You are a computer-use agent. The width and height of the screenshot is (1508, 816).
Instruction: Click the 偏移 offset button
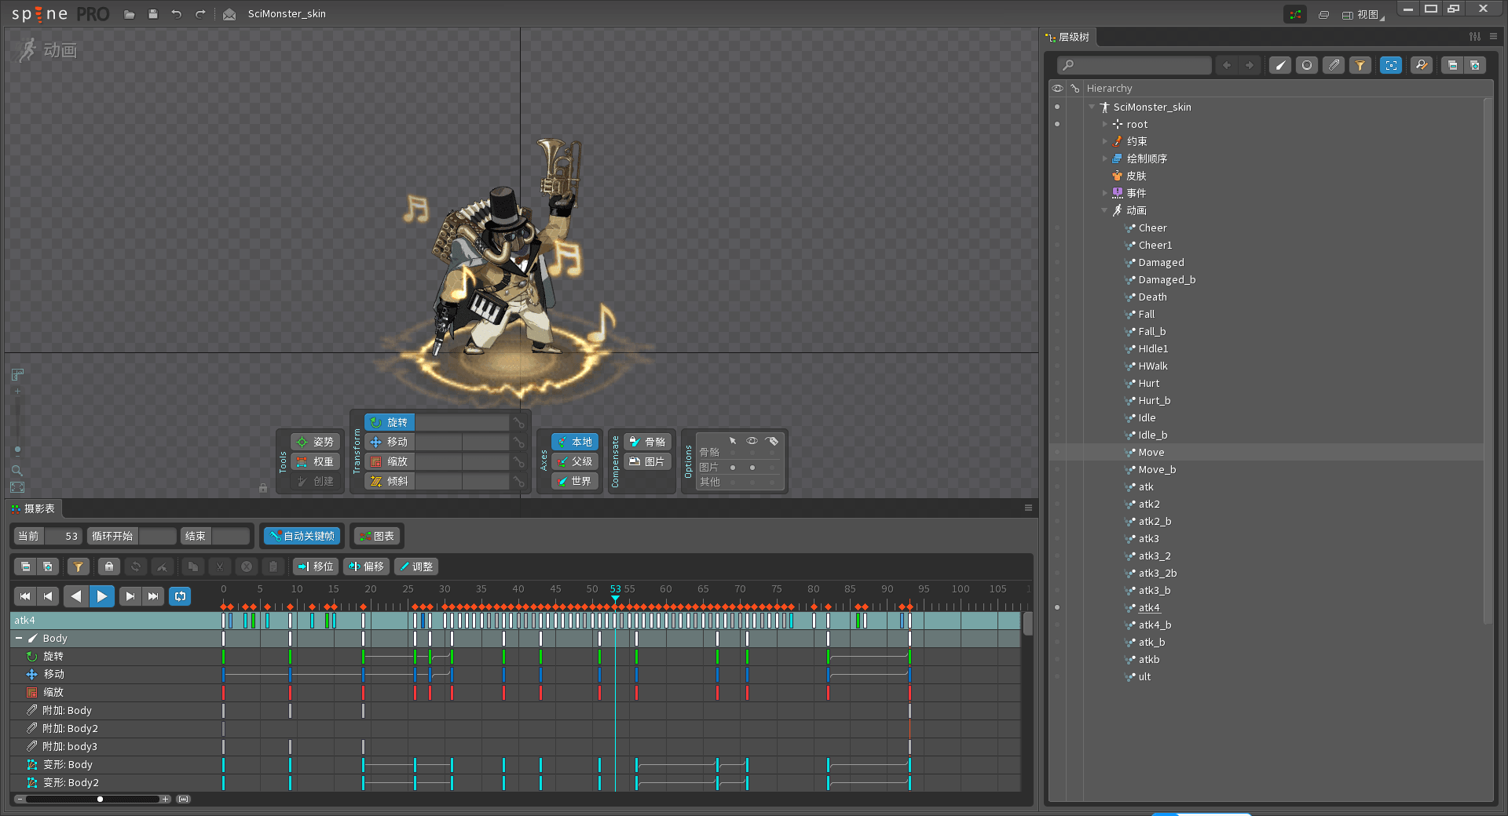366,566
